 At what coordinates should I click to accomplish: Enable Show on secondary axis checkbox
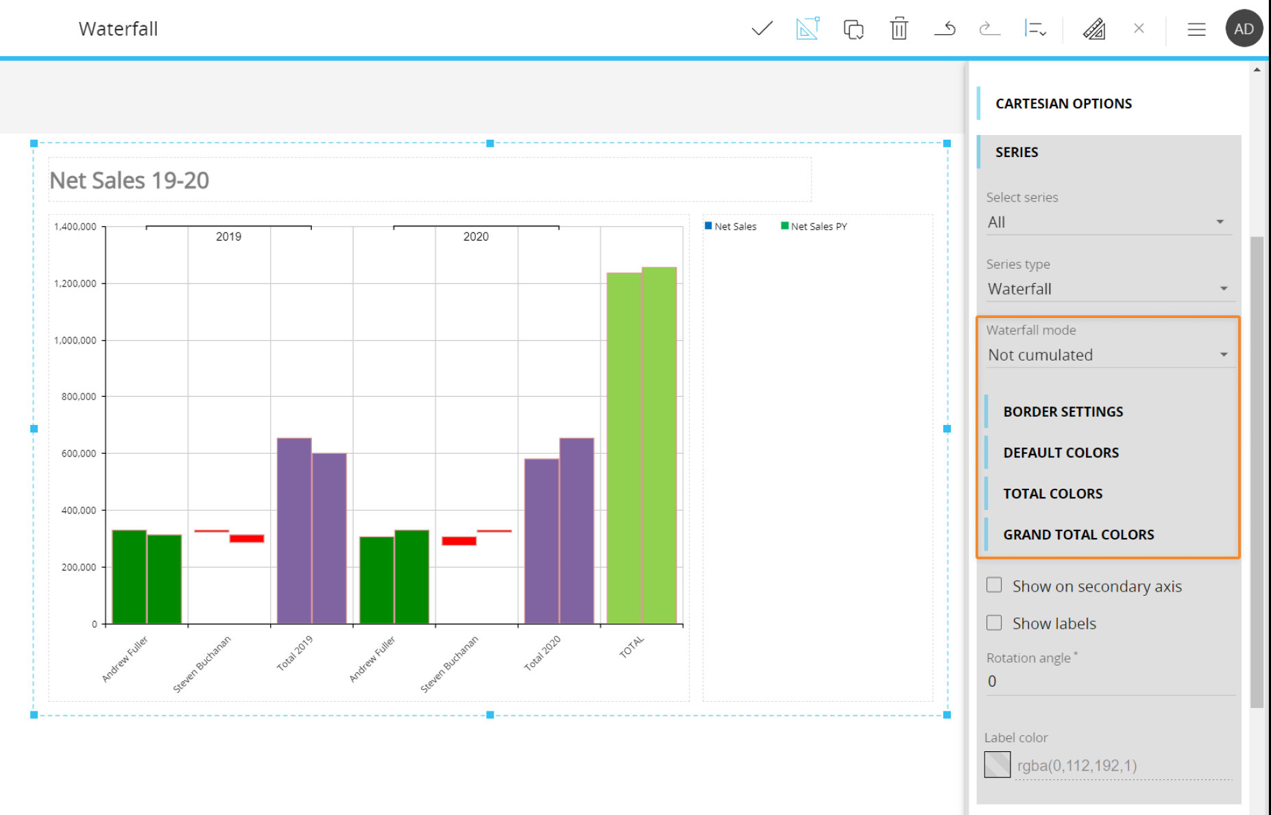[x=994, y=585]
